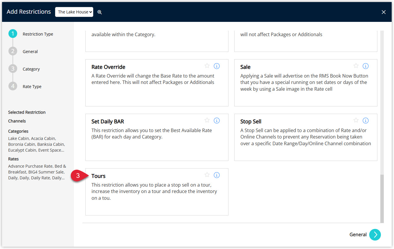
Task: Open info for Rate Override restriction
Action: pyautogui.click(x=217, y=66)
